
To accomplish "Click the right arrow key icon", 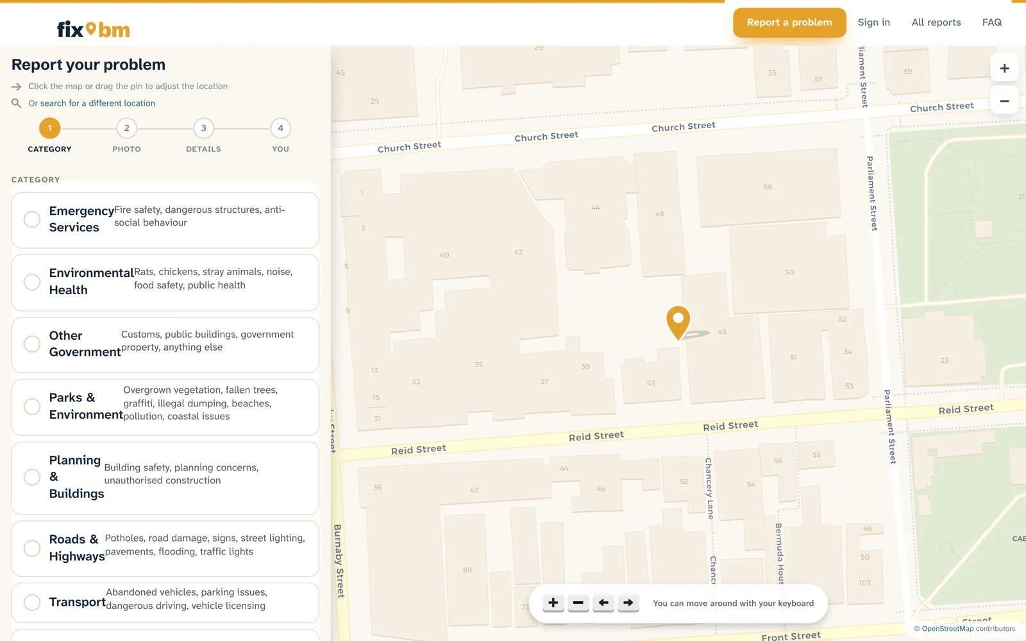I will pos(628,603).
